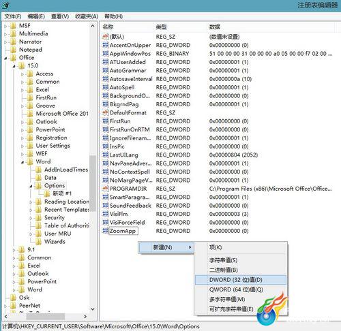Open the 帮助(H) menu
Image resolution: width=341 pixels, height=331 pixels.
113,16
